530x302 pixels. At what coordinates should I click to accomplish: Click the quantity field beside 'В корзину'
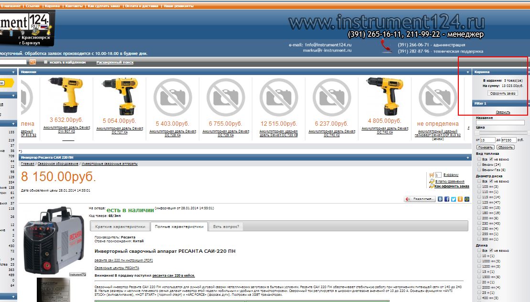pos(438,174)
